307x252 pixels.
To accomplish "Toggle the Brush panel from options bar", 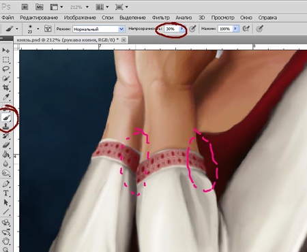I will 48,29.
